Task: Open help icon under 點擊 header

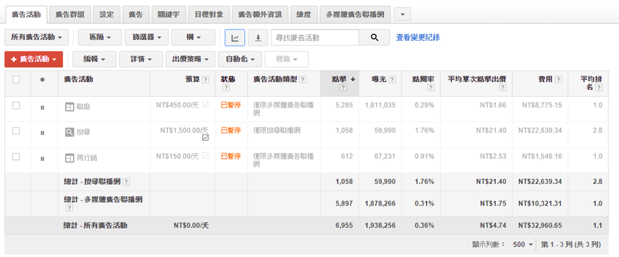Action: [342, 88]
